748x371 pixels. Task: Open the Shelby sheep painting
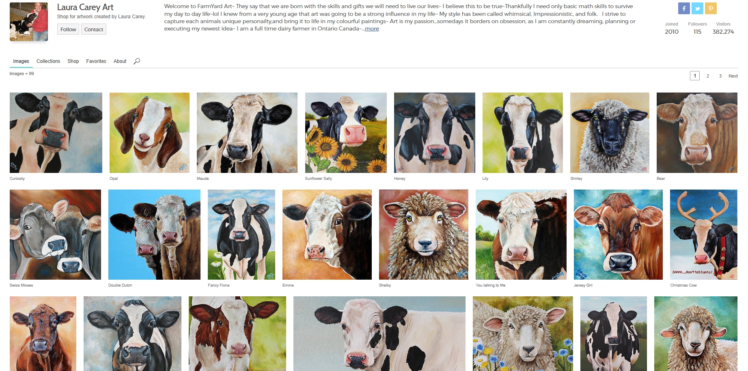coord(424,235)
